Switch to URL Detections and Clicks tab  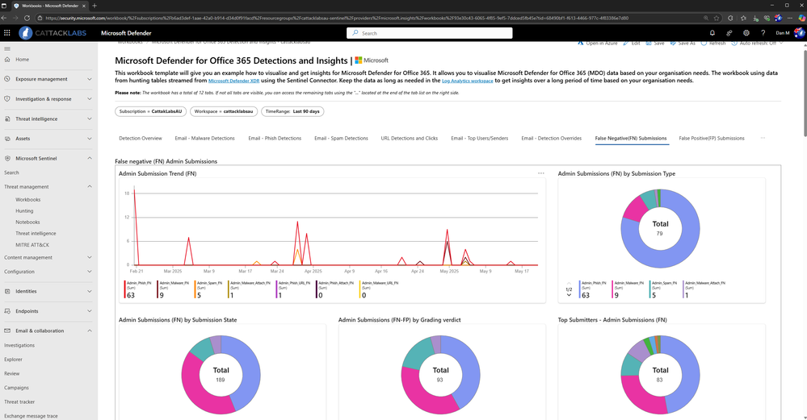tap(410, 138)
